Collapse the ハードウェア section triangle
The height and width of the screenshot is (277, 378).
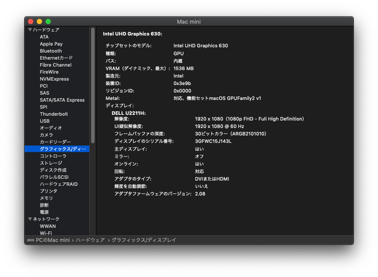click(x=30, y=30)
